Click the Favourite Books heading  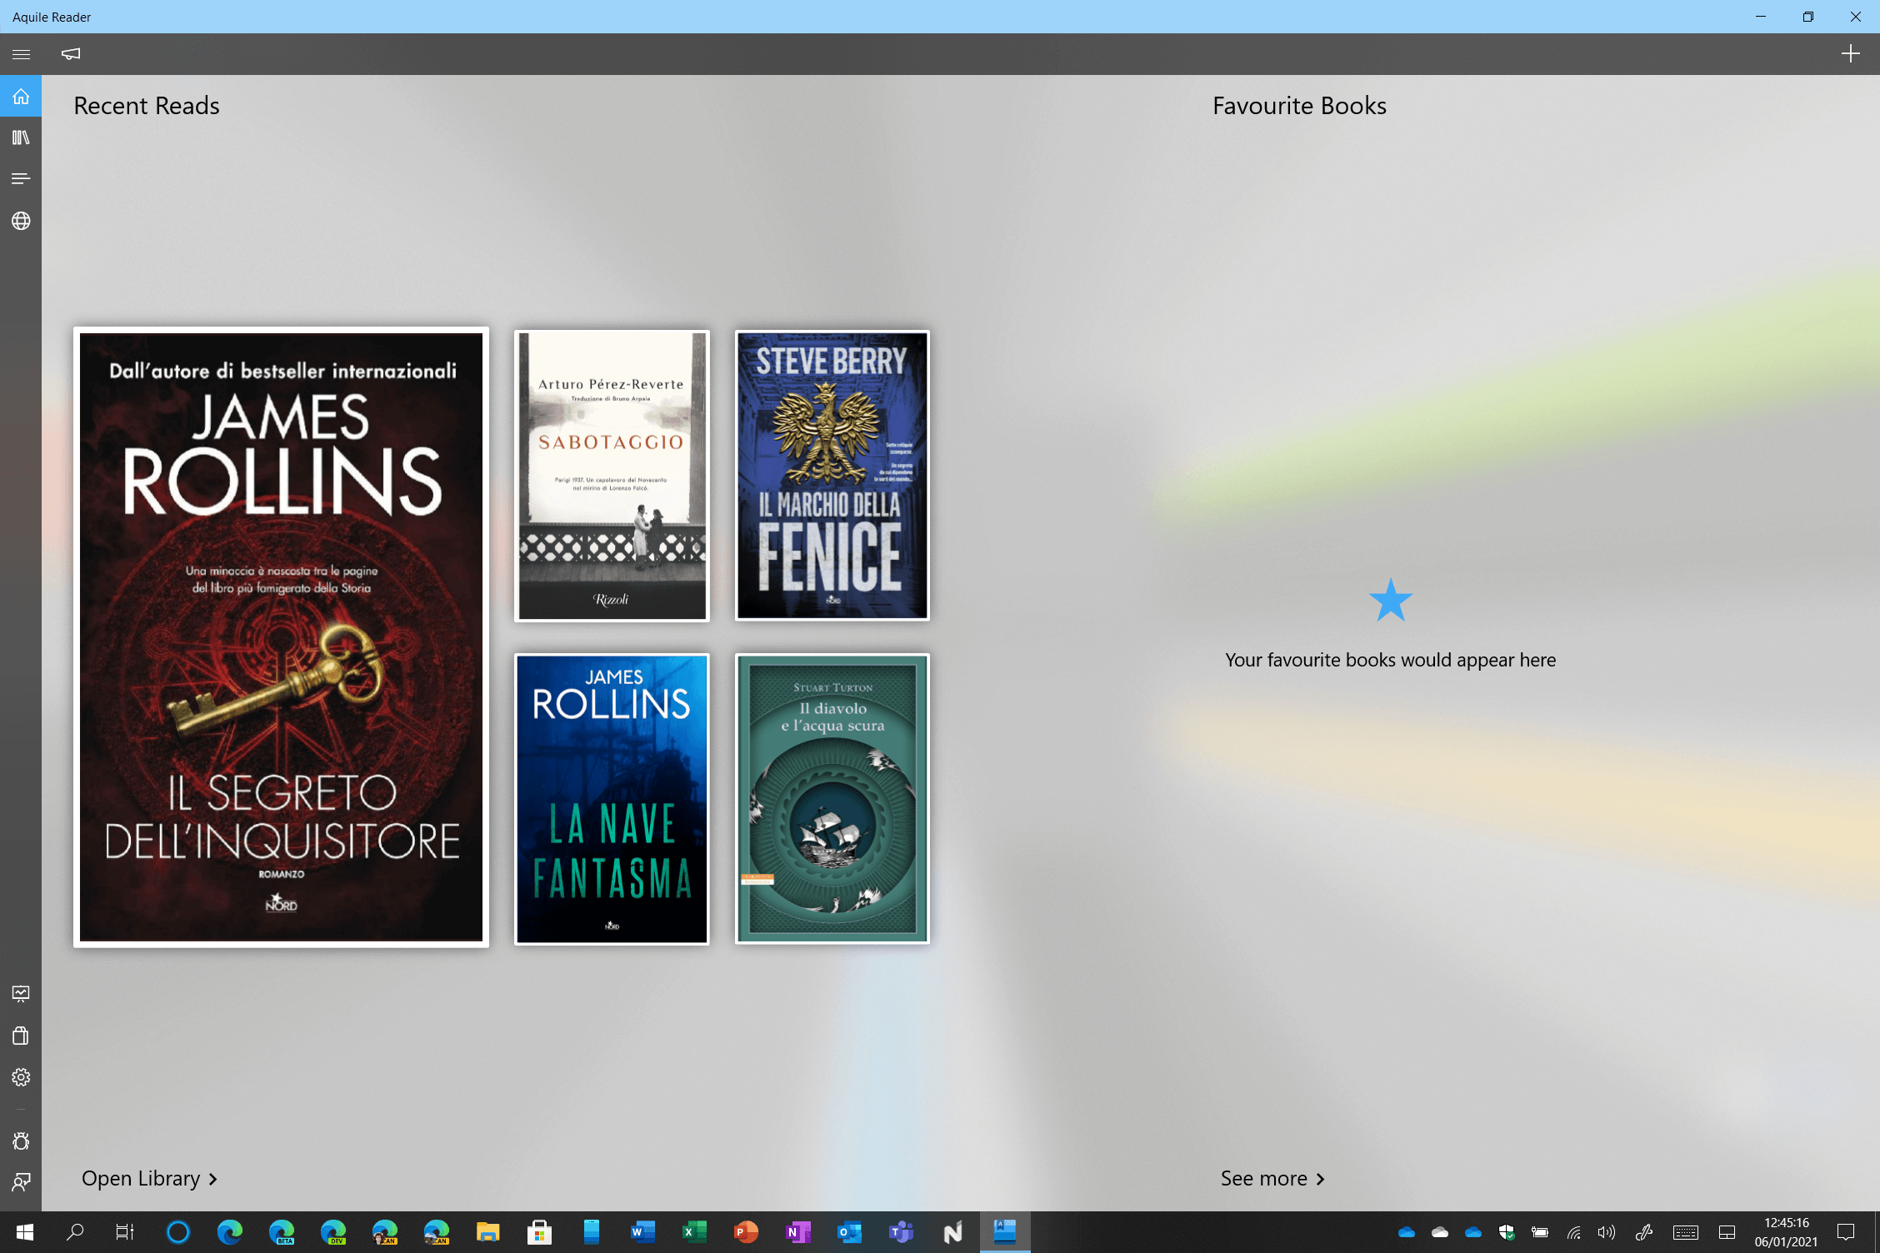(1299, 106)
